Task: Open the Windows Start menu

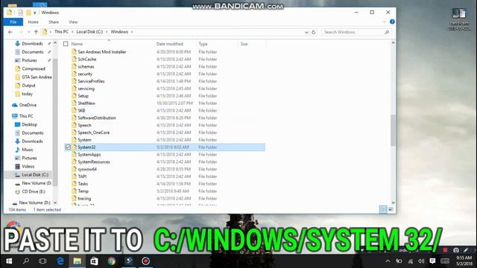Action: tap(9, 261)
